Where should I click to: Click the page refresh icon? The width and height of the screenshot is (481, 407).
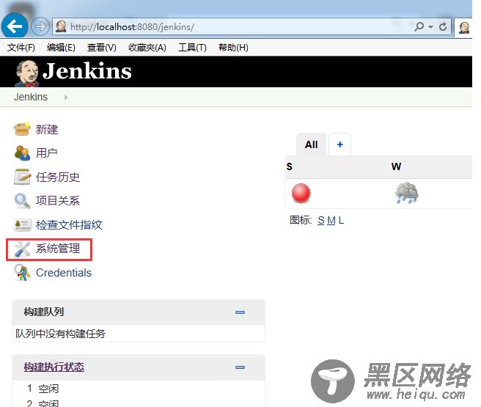click(443, 27)
